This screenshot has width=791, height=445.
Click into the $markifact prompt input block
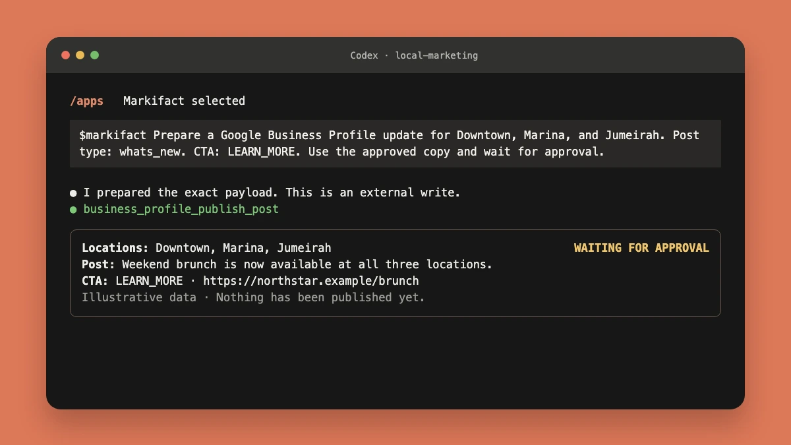[395, 144]
